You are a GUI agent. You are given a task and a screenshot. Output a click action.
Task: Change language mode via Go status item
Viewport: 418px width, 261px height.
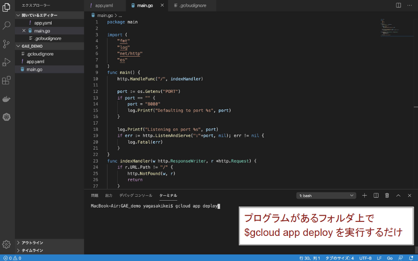(389, 258)
